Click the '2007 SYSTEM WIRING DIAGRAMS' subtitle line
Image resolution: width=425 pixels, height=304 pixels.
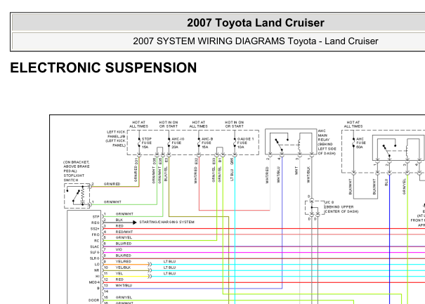click(255, 41)
